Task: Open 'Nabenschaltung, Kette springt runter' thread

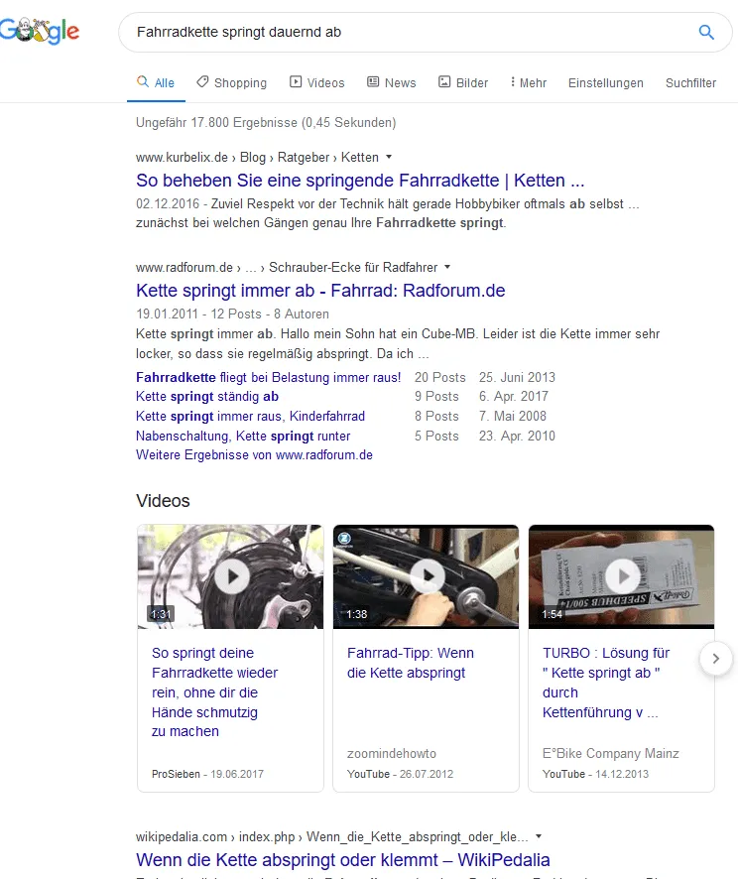Action: (243, 436)
